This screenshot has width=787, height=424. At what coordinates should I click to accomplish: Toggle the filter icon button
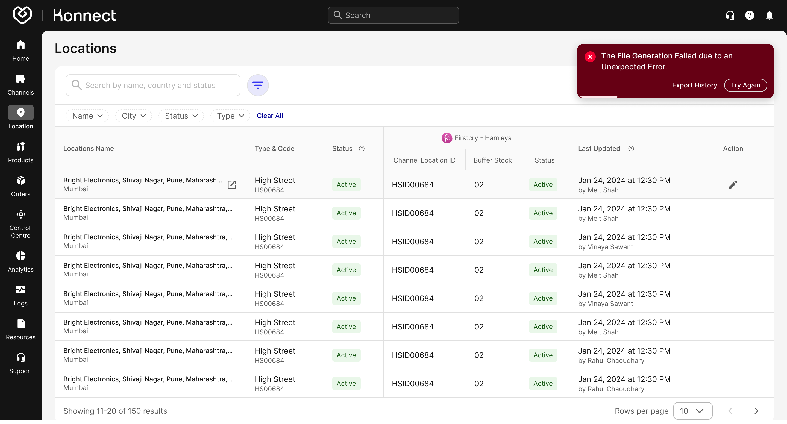coord(258,85)
